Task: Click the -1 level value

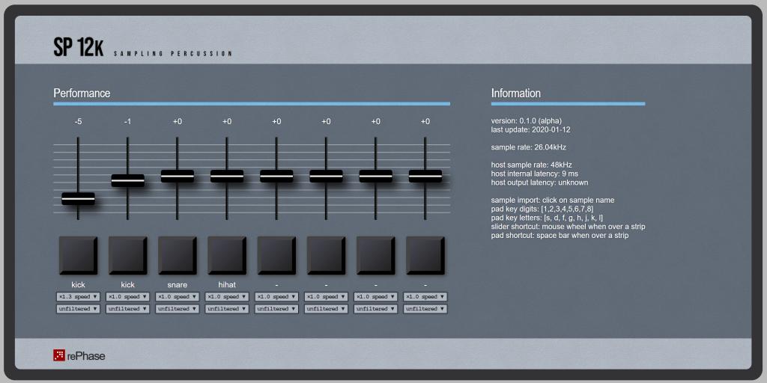Action: click(127, 122)
